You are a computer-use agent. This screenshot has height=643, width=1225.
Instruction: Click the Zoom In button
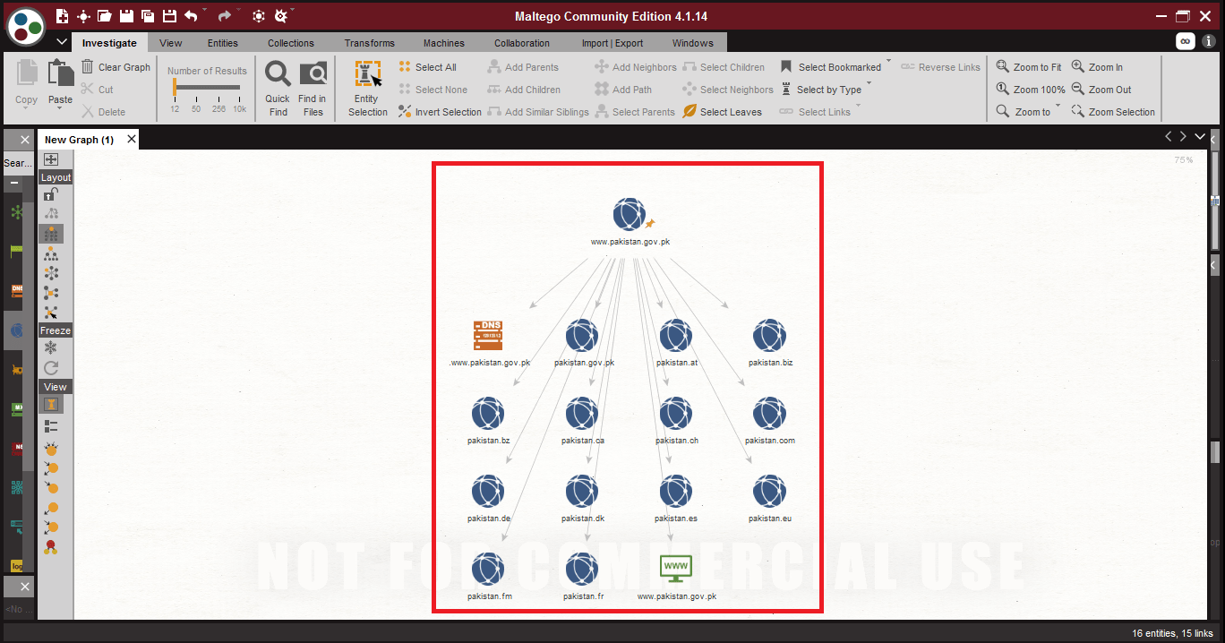click(x=1097, y=67)
